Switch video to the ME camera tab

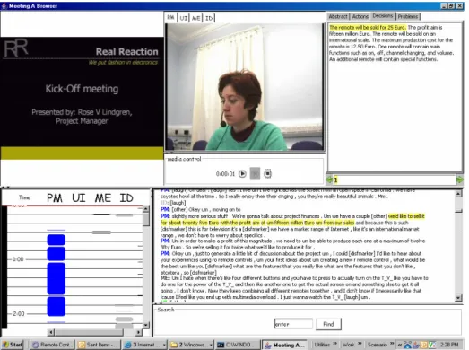[195, 18]
